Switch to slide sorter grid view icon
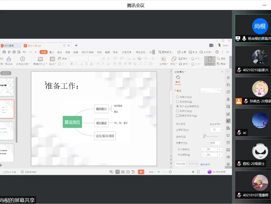 point(123,172)
